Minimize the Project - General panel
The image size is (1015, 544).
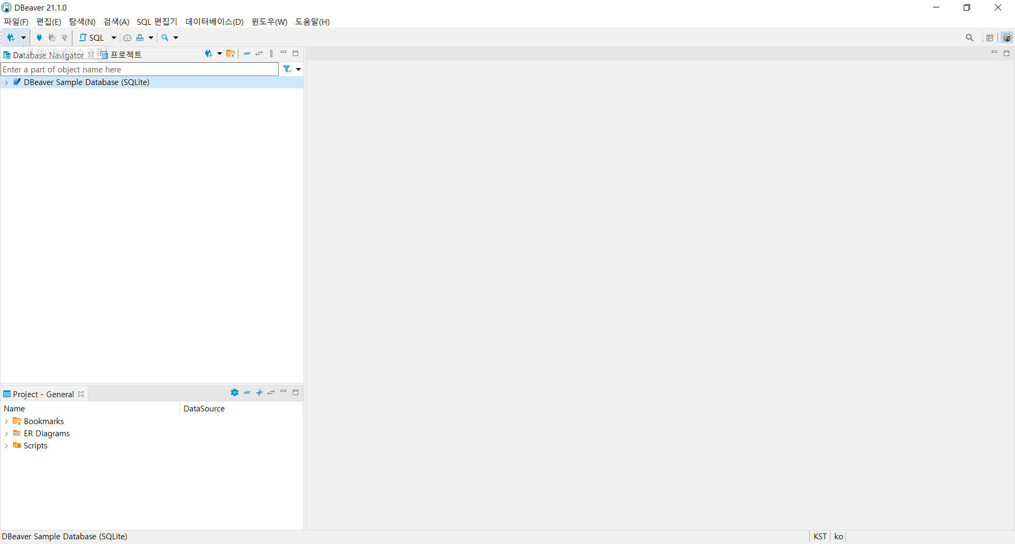point(283,392)
